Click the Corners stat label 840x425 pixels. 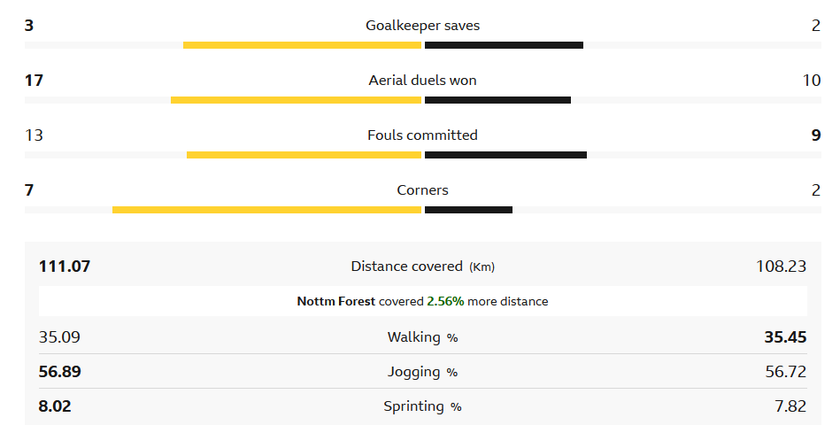click(x=422, y=190)
